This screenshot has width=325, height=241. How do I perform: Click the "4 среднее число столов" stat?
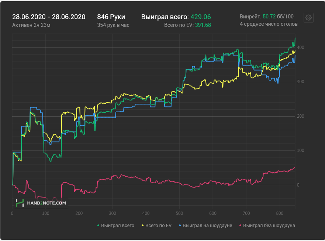pos(269,24)
